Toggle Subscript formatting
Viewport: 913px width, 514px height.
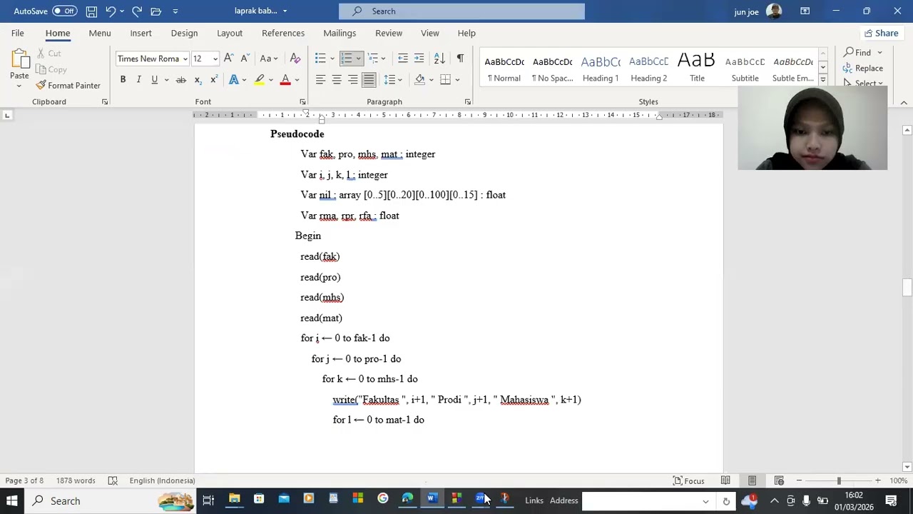pyautogui.click(x=198, y=80)
